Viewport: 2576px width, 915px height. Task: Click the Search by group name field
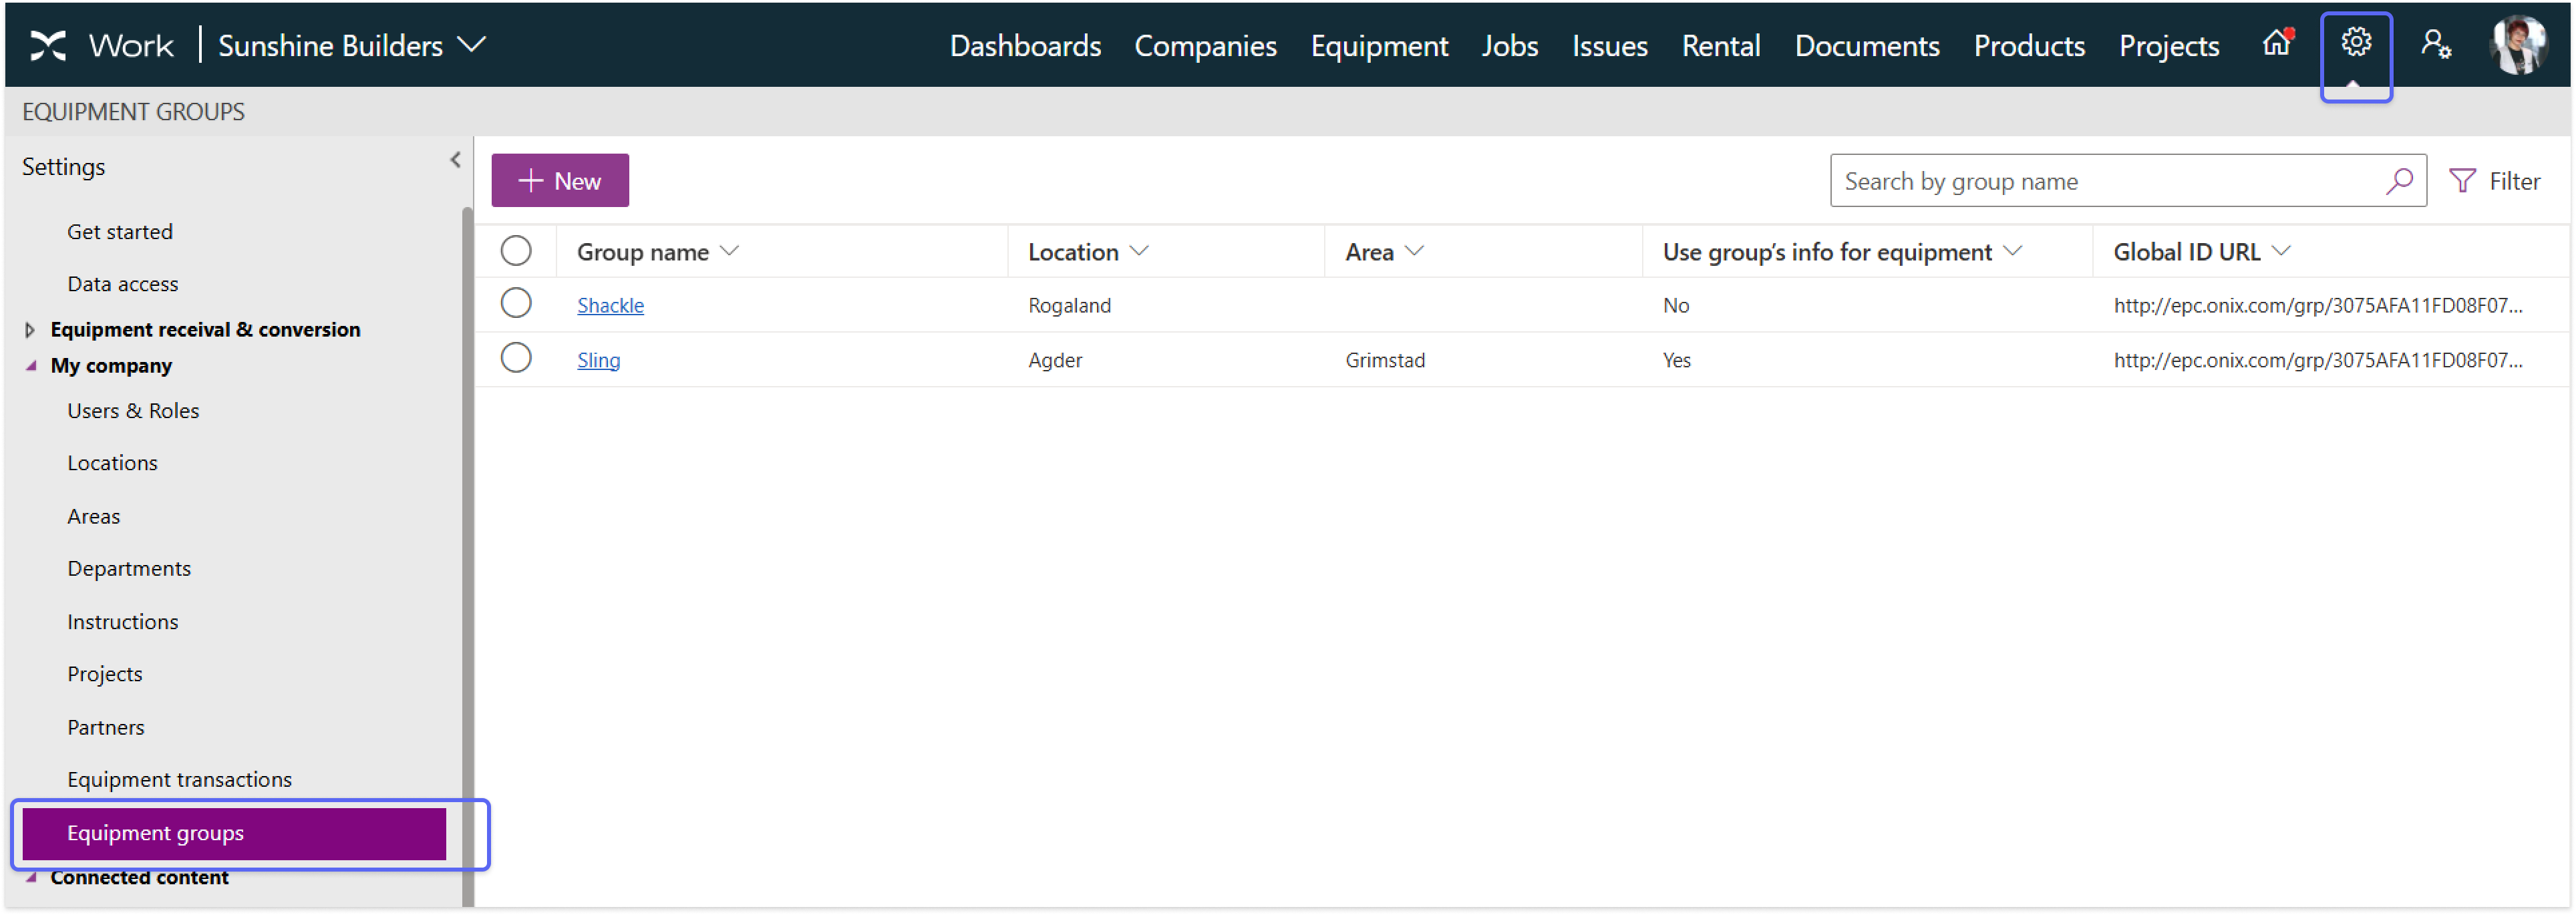point(2100,181)
